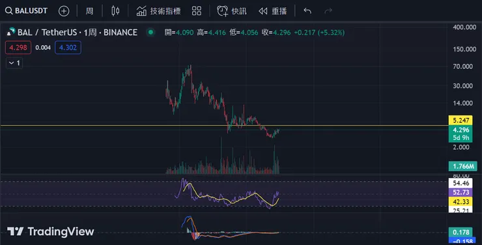Add symbol with the plus button
Screen dimensions: 482x245
click(64, 11)
